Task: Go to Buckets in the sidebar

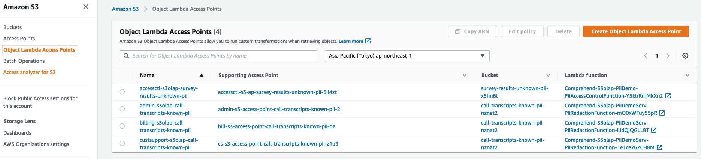Action: click(x=13, y=27)
